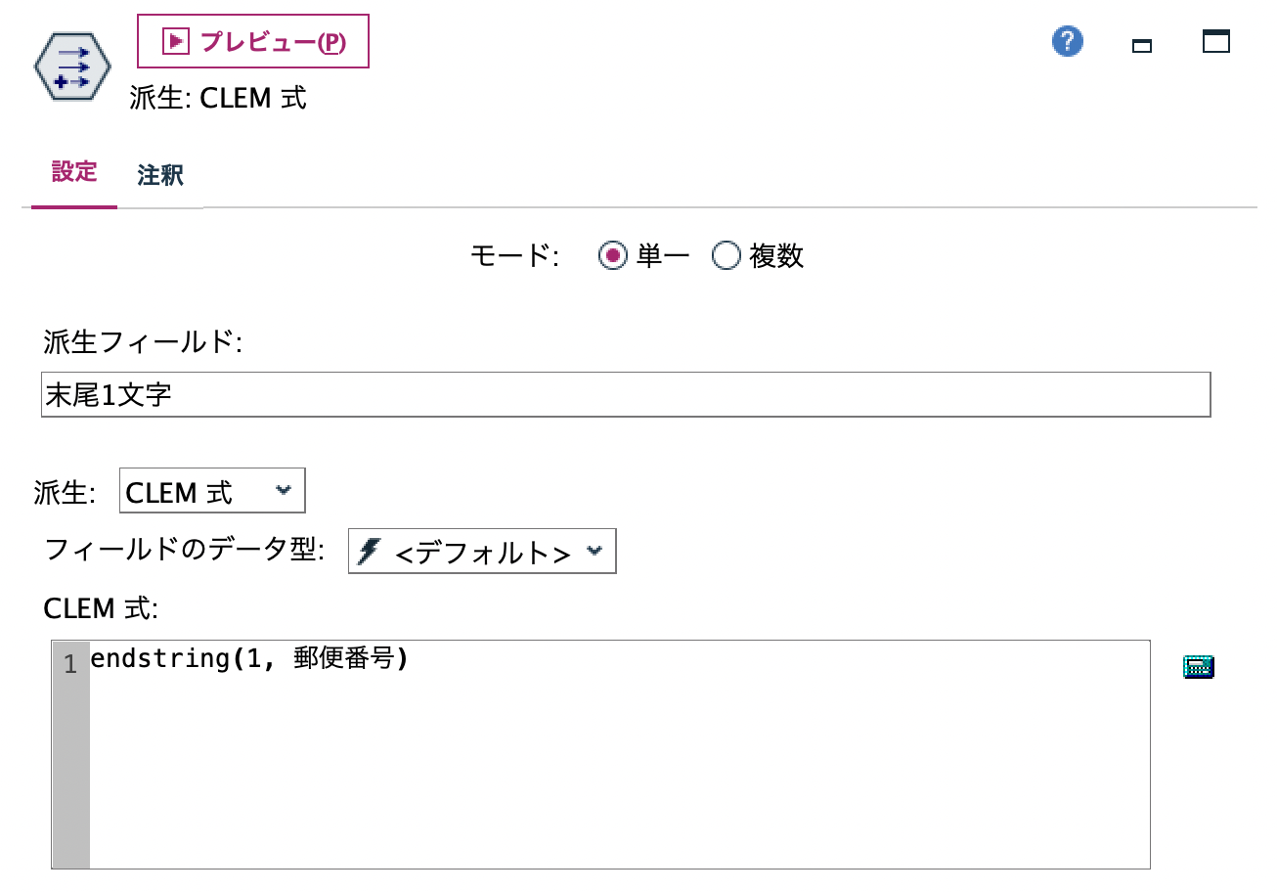Open the expression builder keyboard icon
The width and height of the screenshot is (1277, 892).
1198,666
